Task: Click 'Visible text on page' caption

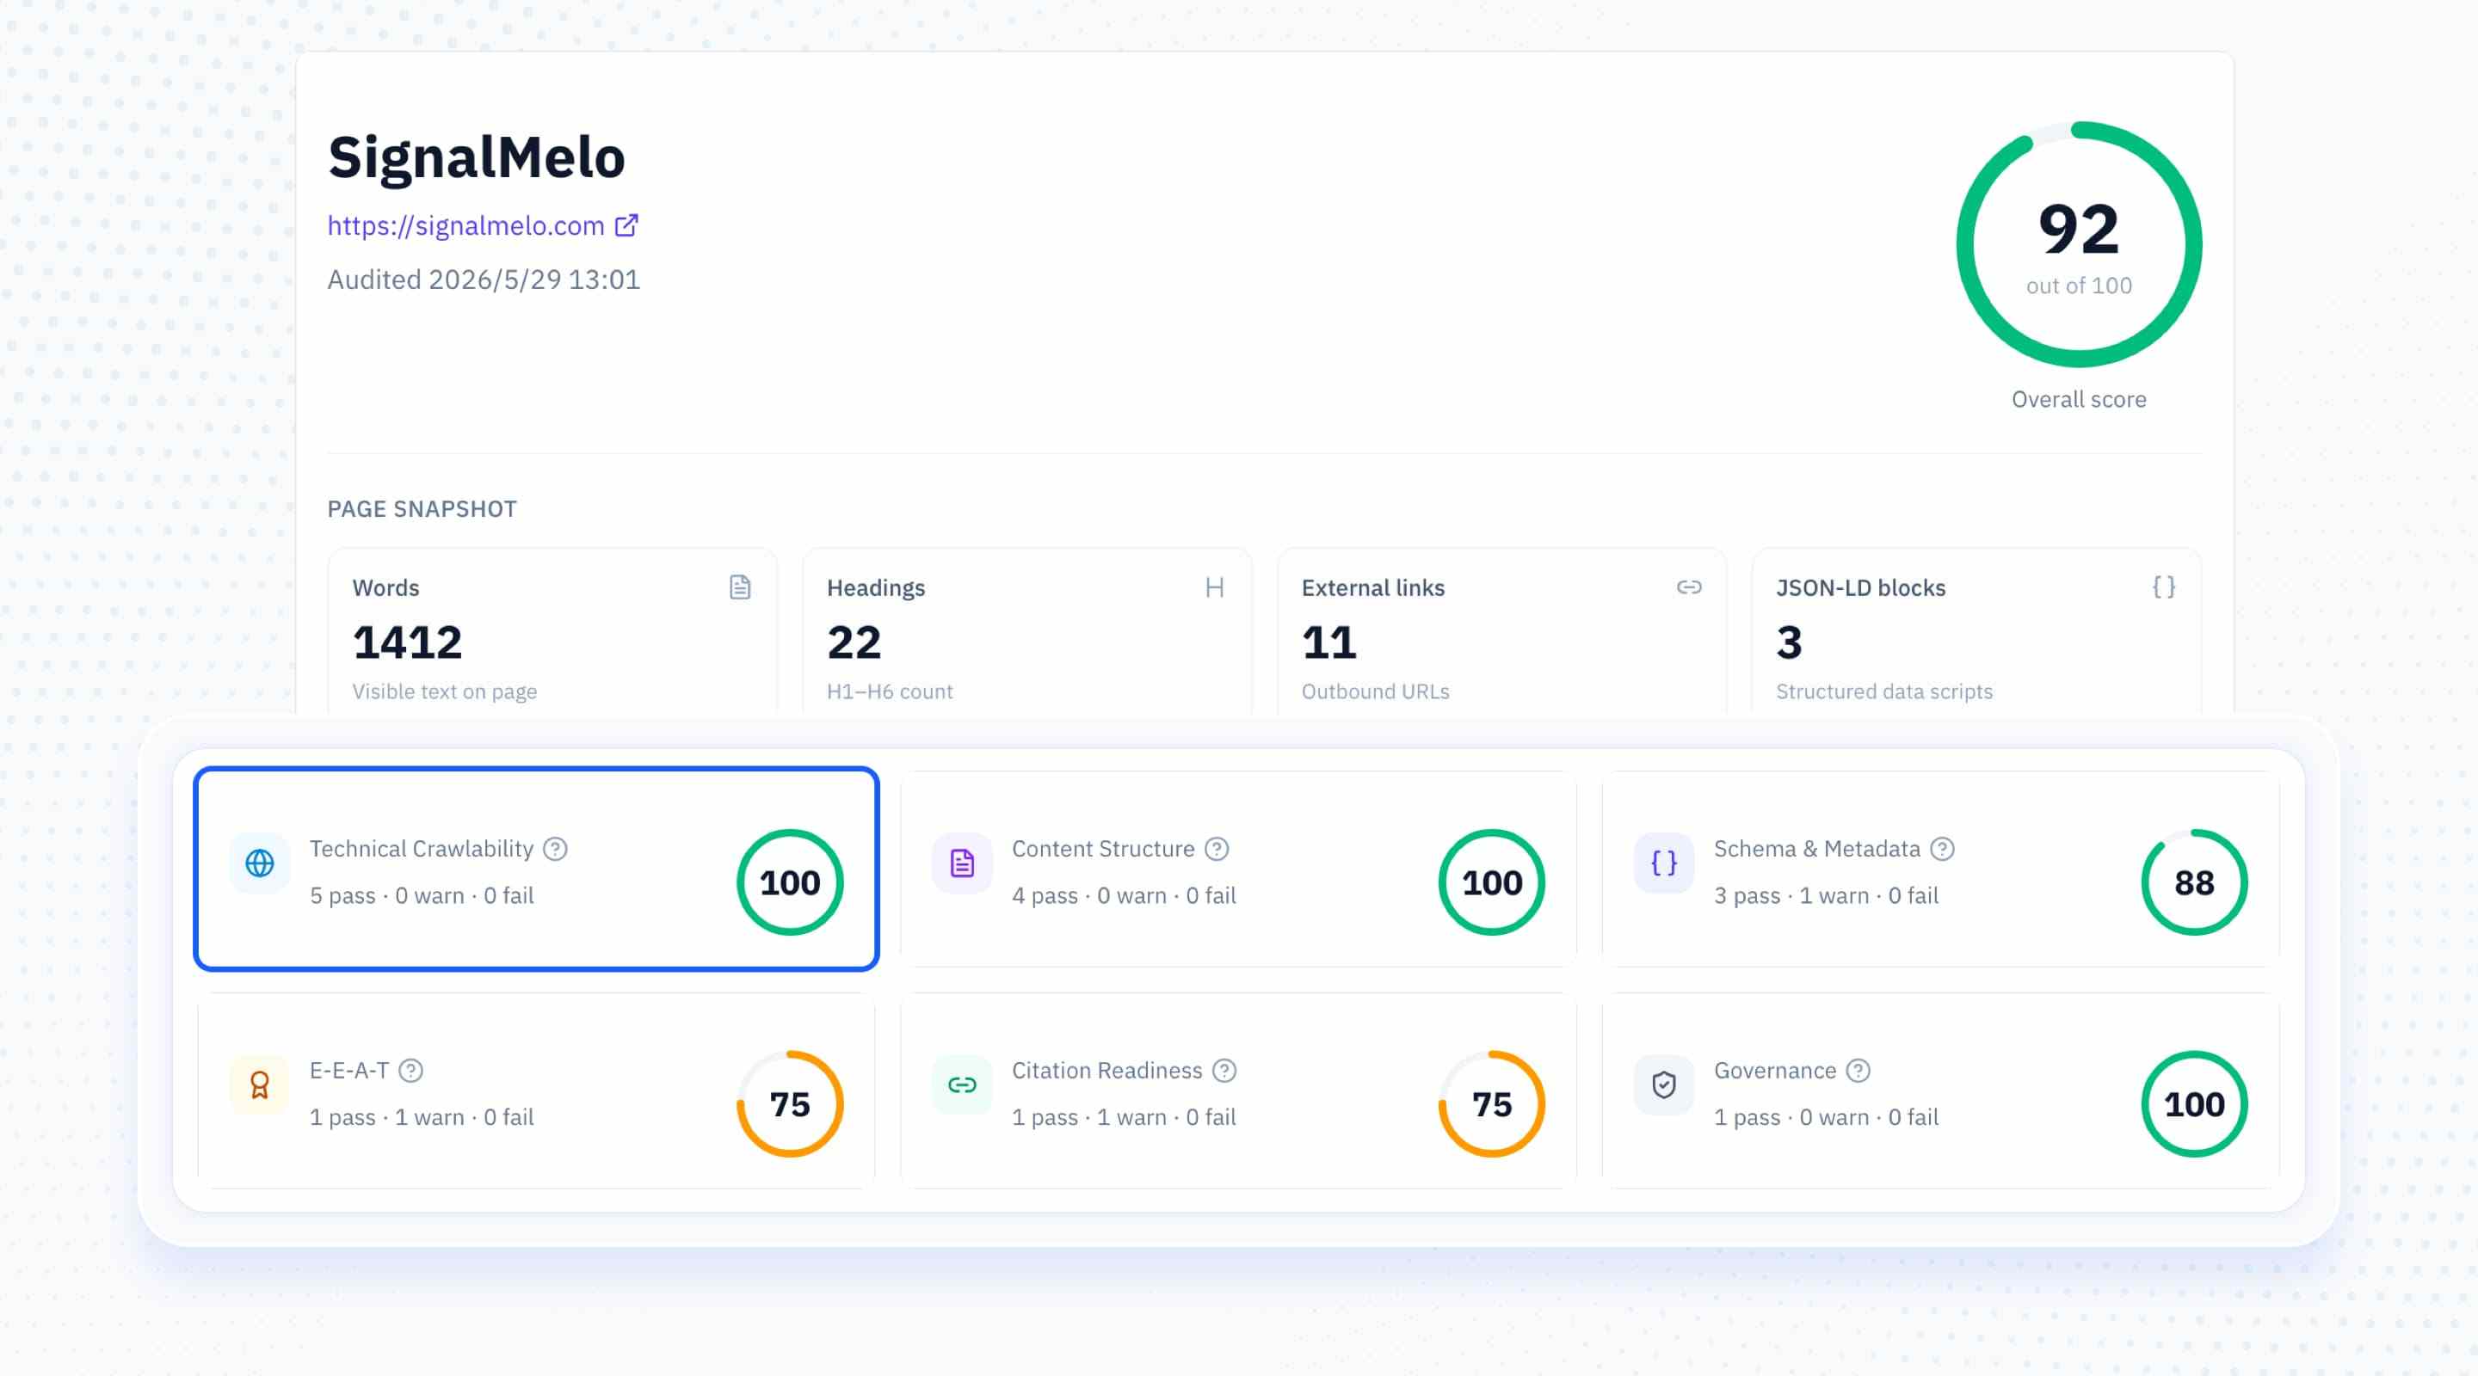Action: (x=445, y=691)
